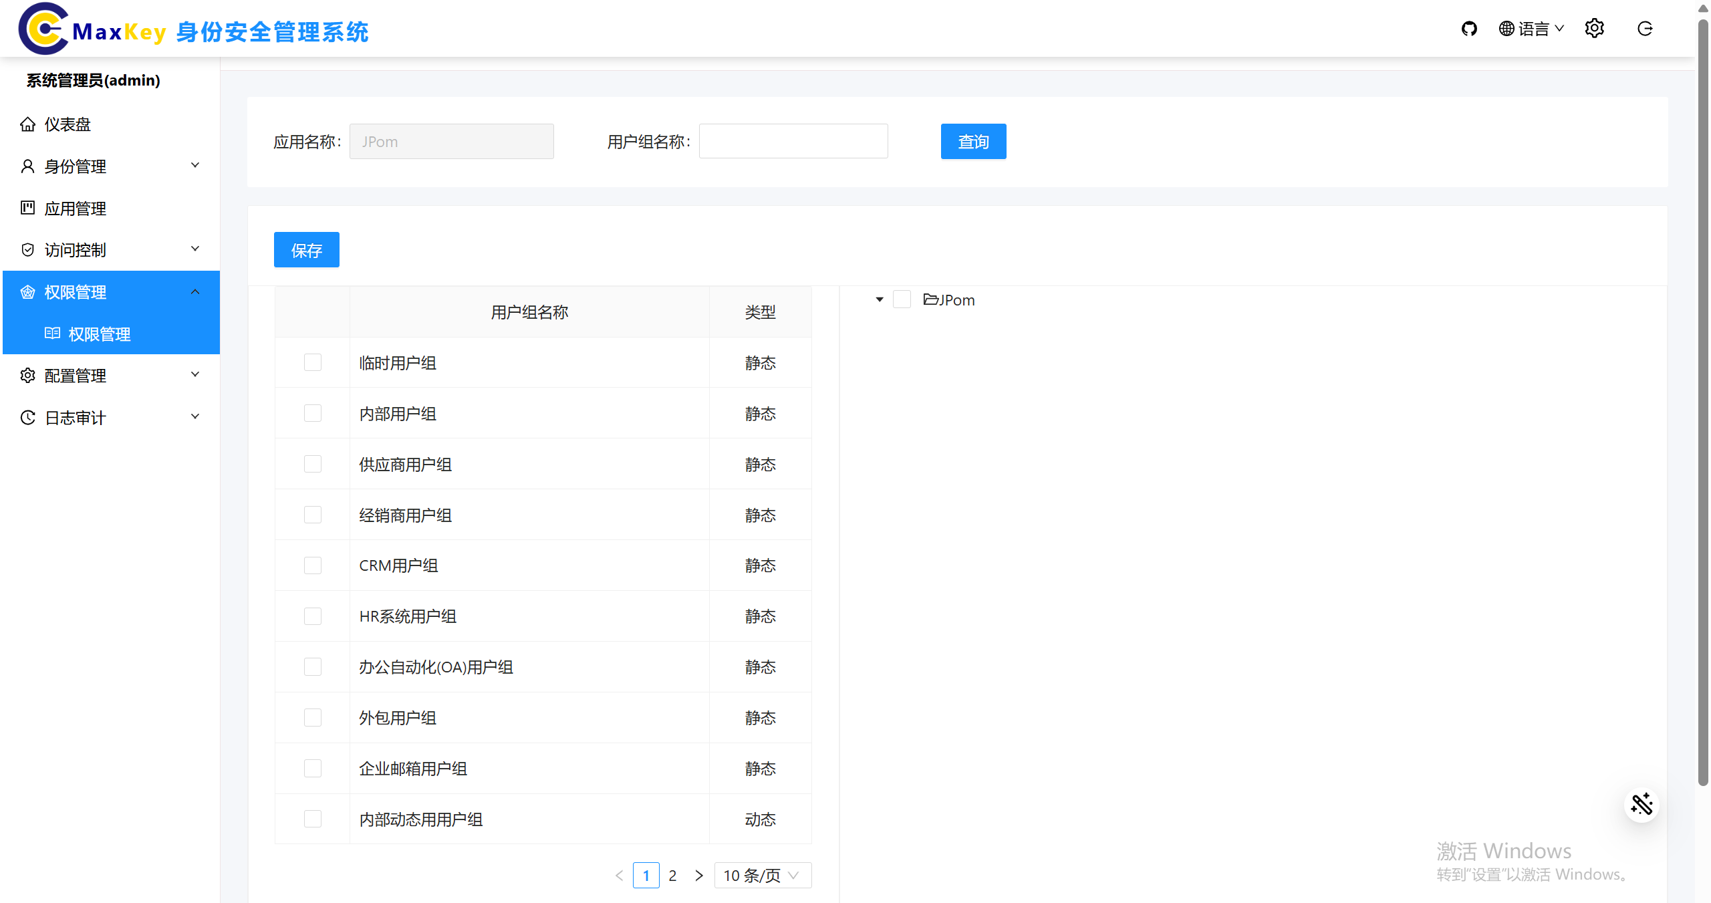Screen dimensions: 1711x903
Task: Open 应用管理 from the sidebar icon
Action: (x=27, y=208)
